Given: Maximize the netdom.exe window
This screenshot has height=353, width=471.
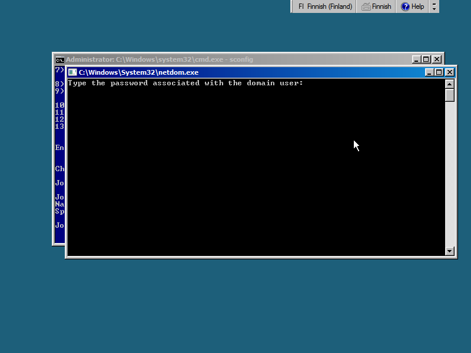Looking at the screenshot, I should 439,72.
